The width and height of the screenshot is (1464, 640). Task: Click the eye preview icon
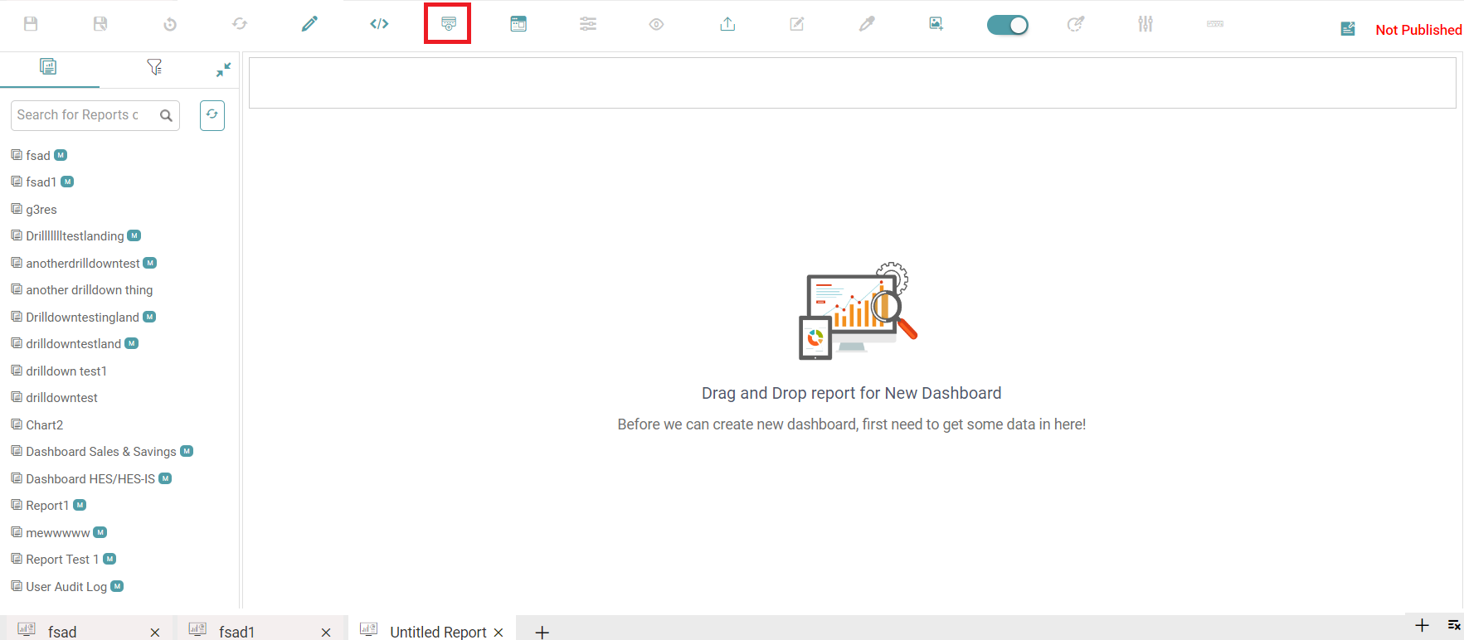coord(656,24)
